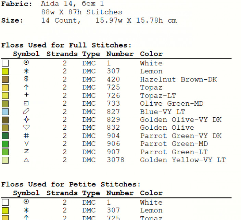Select the DMC 3078 number entry
Screen dimensions: 241x220
pos(115,160)
